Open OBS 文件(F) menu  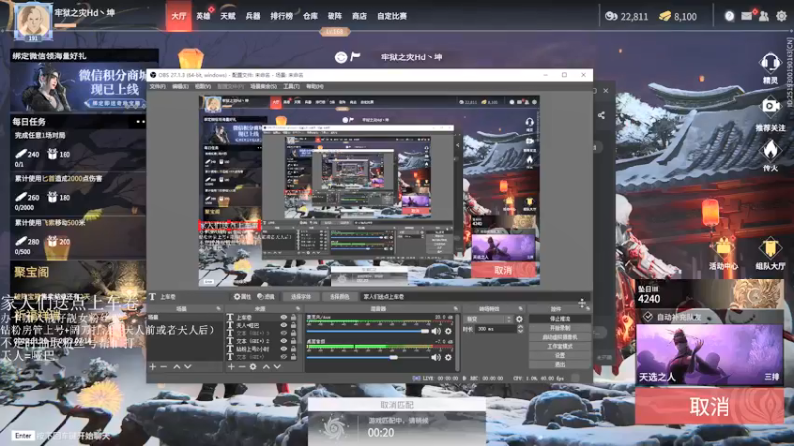pos(157,87)
